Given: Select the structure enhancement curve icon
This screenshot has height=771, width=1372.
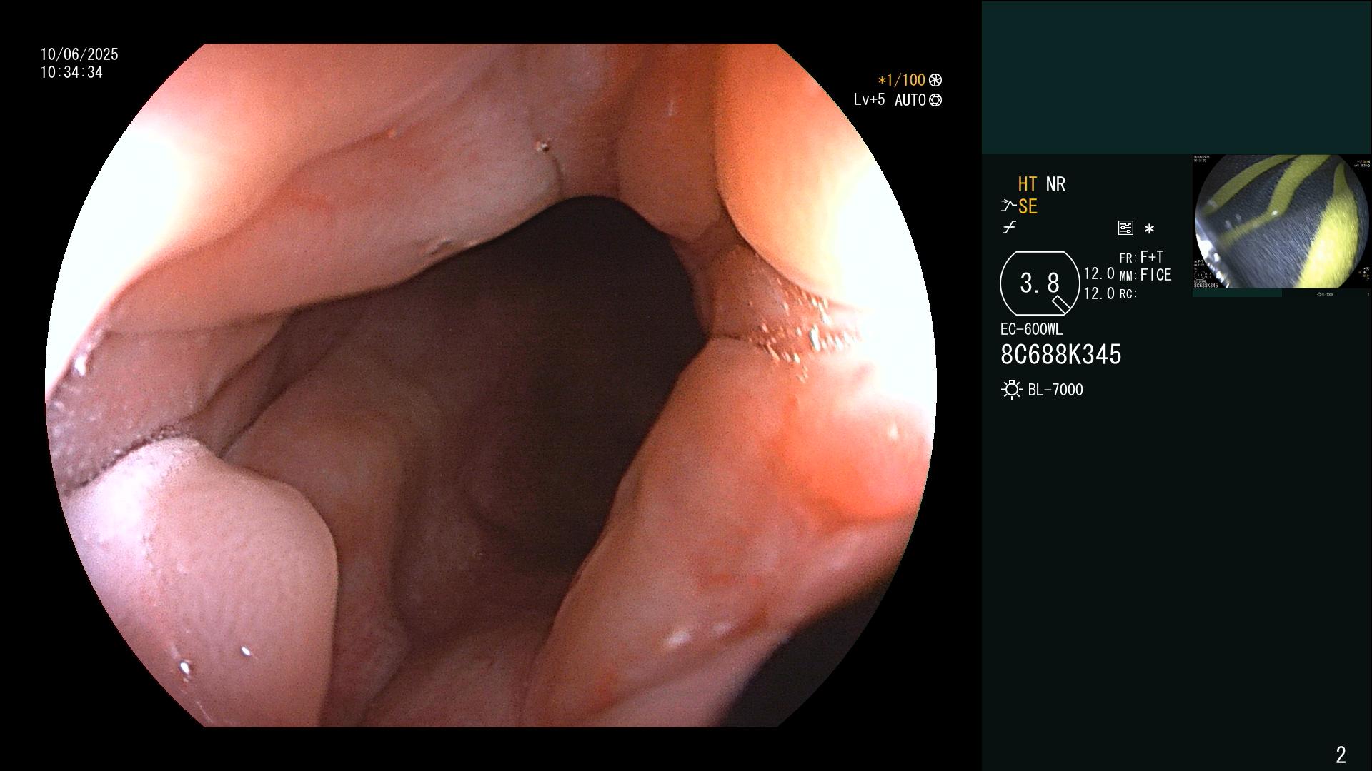Looking at the screenshot, I should [x=1008, y=206].
